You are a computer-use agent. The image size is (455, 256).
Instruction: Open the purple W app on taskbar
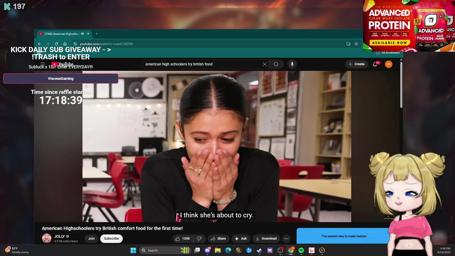[x=270, y=250]
